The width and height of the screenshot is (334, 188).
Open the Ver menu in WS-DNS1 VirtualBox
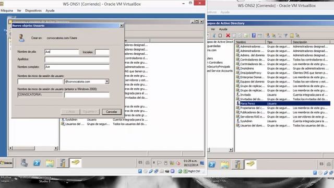(x=19, y=10)
